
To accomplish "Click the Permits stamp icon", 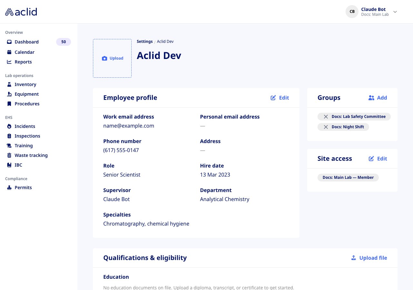I will [9, 188].
